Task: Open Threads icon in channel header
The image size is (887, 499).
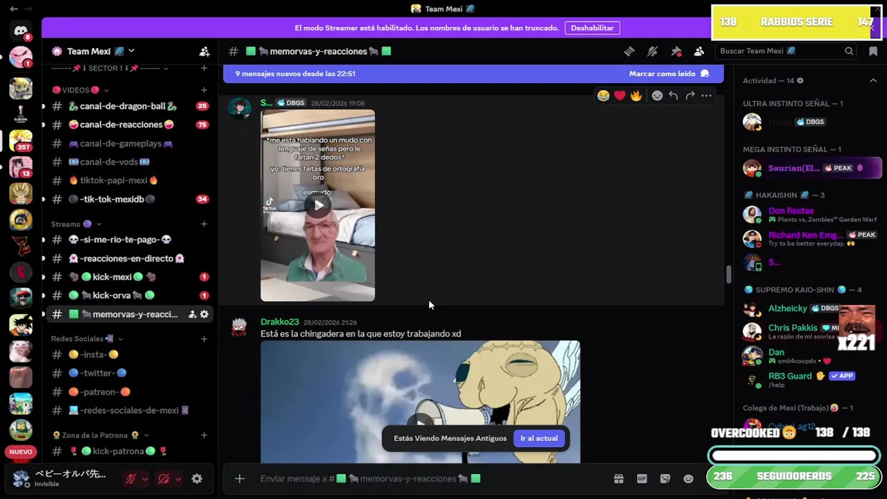Action: coord(629,51)
